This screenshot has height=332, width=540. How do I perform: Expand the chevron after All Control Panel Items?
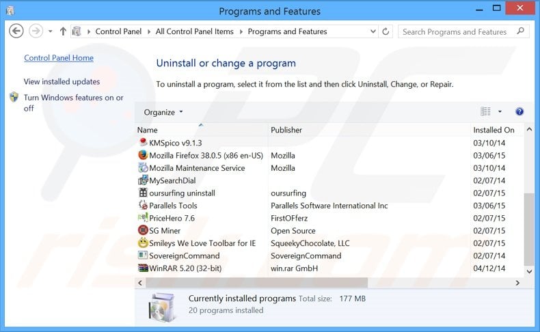[241, 31]
